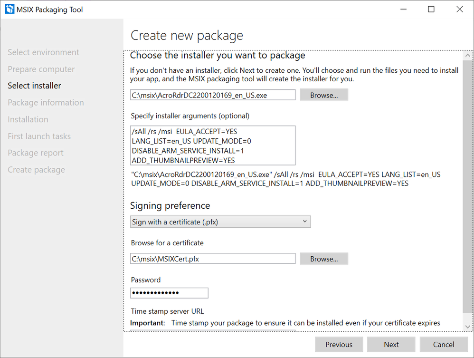Click the certificate Password field
The height and width of the screenshot is (358, 474).
coord(169,293)
